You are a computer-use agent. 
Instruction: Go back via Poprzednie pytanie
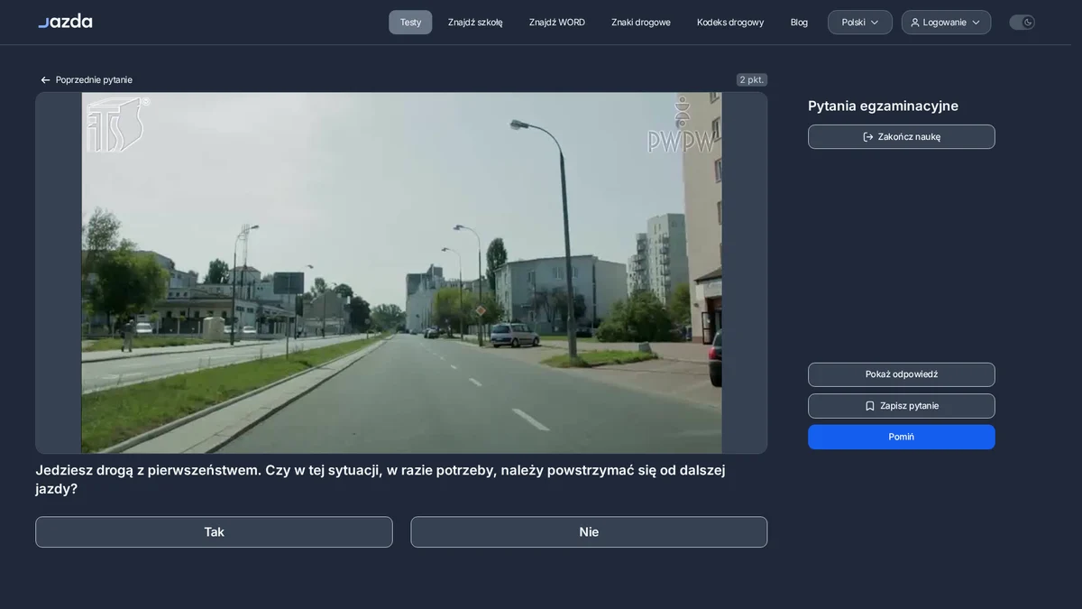click(86, 80)
